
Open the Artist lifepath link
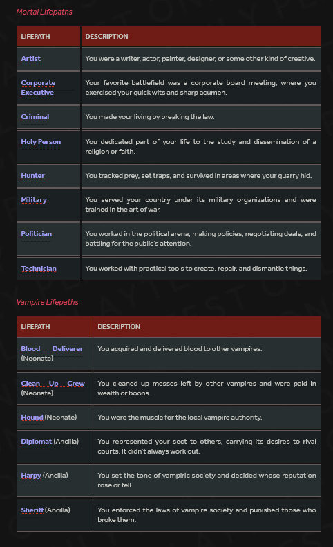pyautogui.click(x=30, y=59)
